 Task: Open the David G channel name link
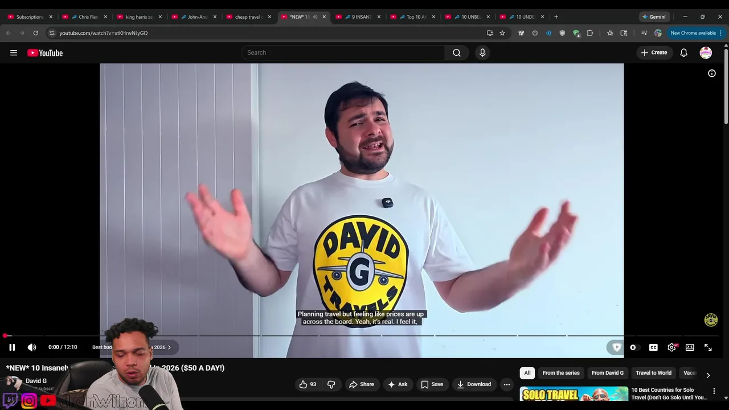36,381
